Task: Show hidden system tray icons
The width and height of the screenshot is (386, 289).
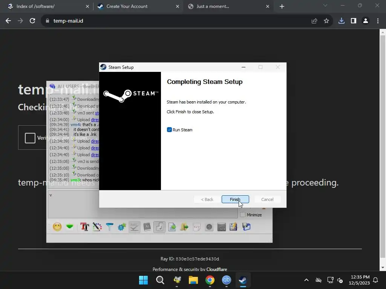Action: click(x=306, y=280)
